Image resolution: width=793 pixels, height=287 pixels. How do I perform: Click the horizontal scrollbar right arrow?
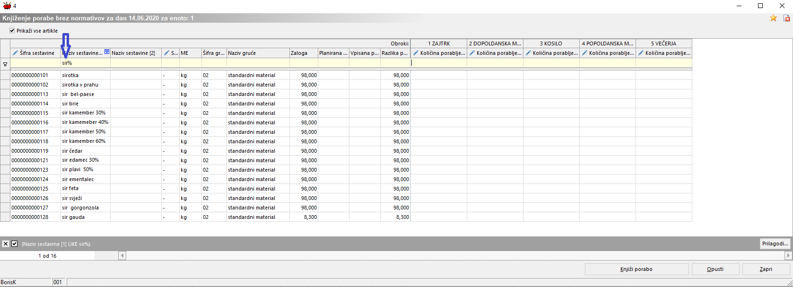[788, 256]
